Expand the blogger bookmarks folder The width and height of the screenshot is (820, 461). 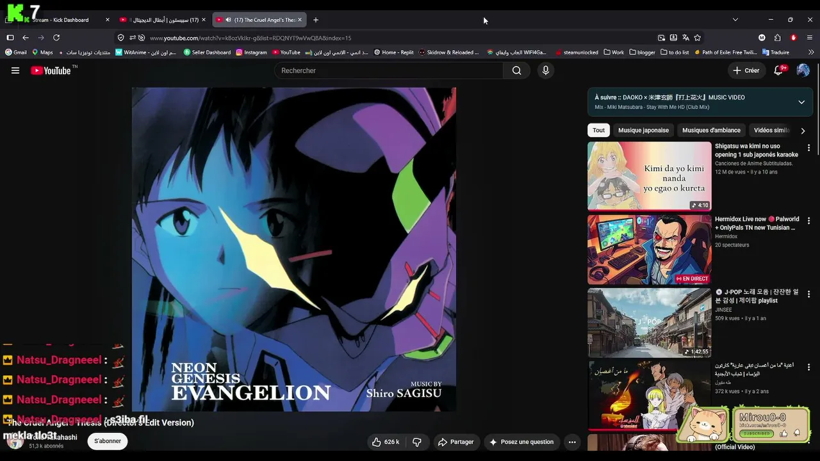tap(643, 53)
